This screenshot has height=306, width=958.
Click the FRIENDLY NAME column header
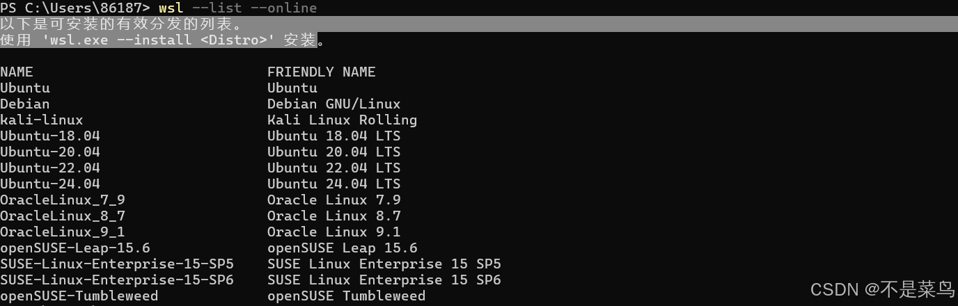point(322,72)
